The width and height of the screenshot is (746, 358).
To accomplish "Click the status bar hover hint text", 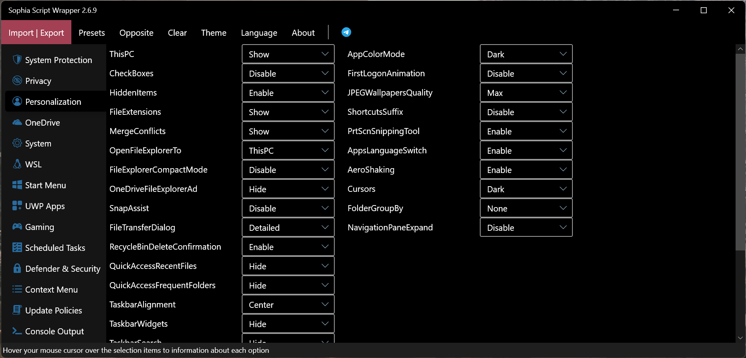I will point(136,350).
